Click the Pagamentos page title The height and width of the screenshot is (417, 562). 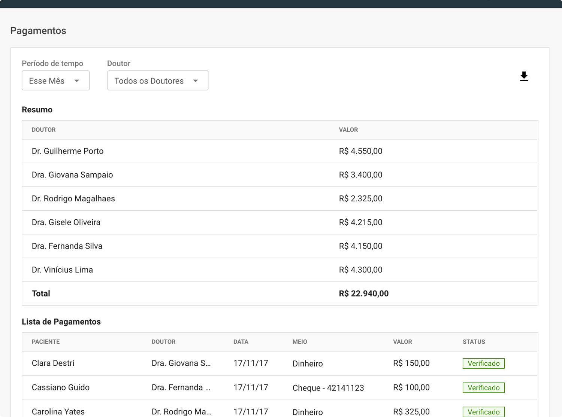[x=38, y=31]
